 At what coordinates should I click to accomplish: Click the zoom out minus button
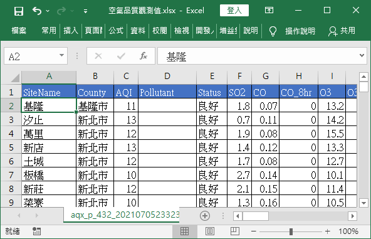(x=254, y=231)
